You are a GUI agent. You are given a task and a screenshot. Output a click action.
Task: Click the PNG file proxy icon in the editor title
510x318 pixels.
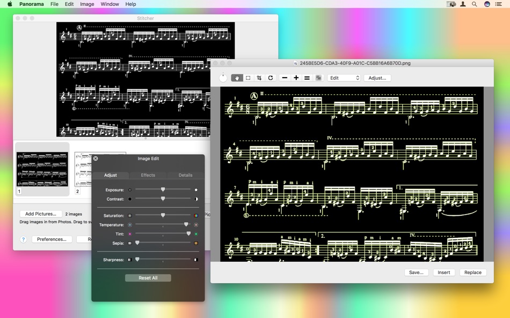pos(295,63)
